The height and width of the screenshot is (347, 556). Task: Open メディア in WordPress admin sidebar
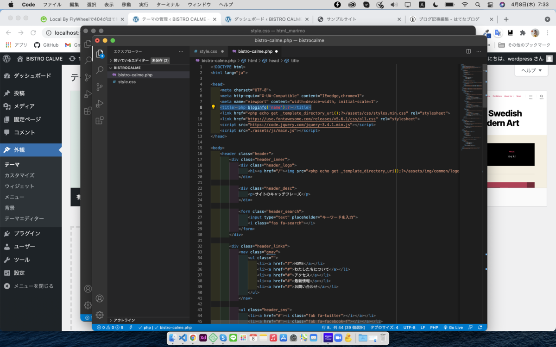(x=31, y=106)
